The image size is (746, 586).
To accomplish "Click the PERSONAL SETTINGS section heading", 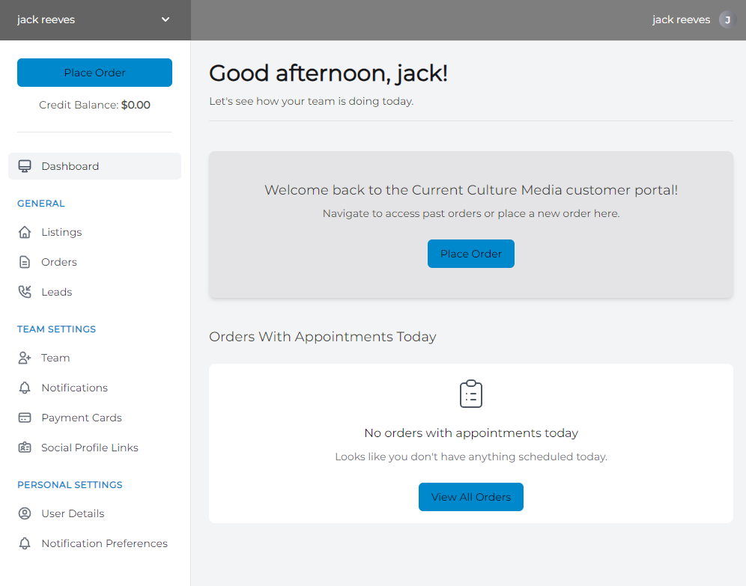I will point(70,485).
